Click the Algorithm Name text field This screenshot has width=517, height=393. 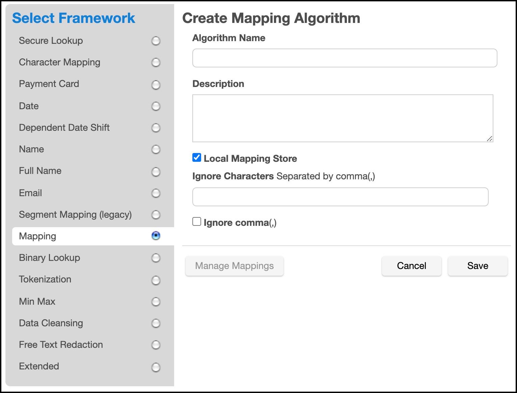tap(345, 58)
